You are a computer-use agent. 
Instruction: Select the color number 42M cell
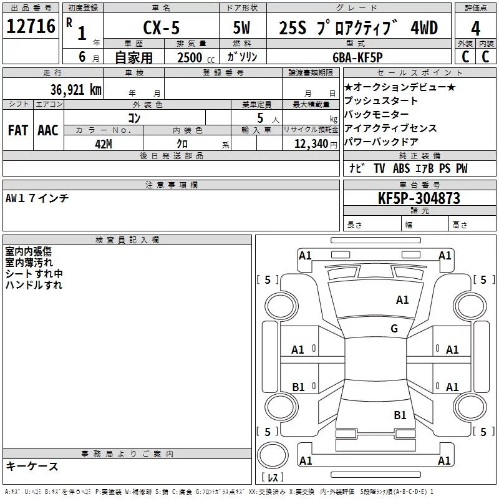click(104, 143)
